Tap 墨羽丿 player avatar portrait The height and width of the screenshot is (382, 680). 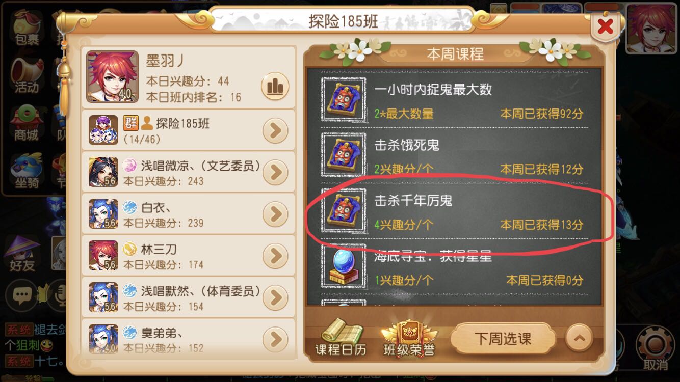(113, 76)
